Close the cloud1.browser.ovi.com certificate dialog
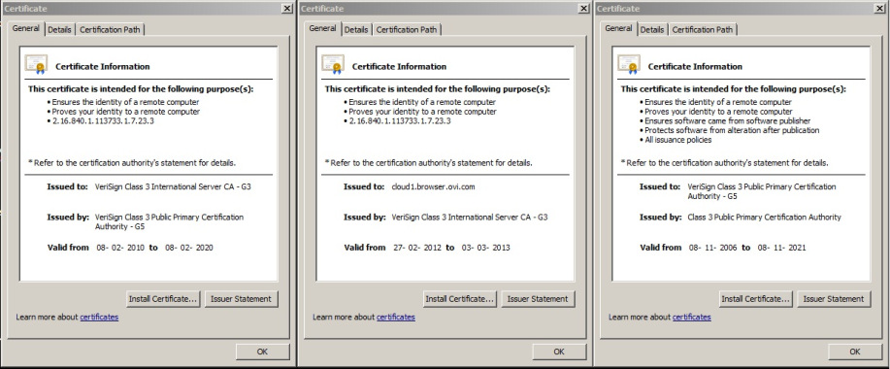 (584, 9)
